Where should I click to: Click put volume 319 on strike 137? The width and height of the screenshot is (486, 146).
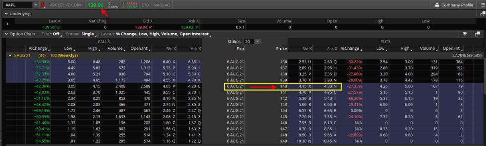coord(434,68)
